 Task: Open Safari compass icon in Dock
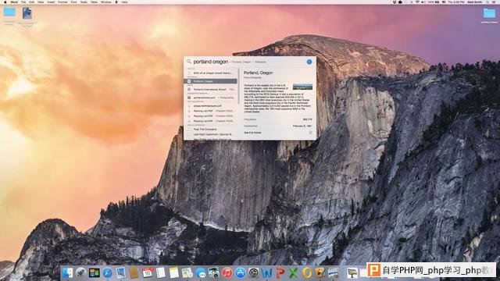[x=108, y=272]
